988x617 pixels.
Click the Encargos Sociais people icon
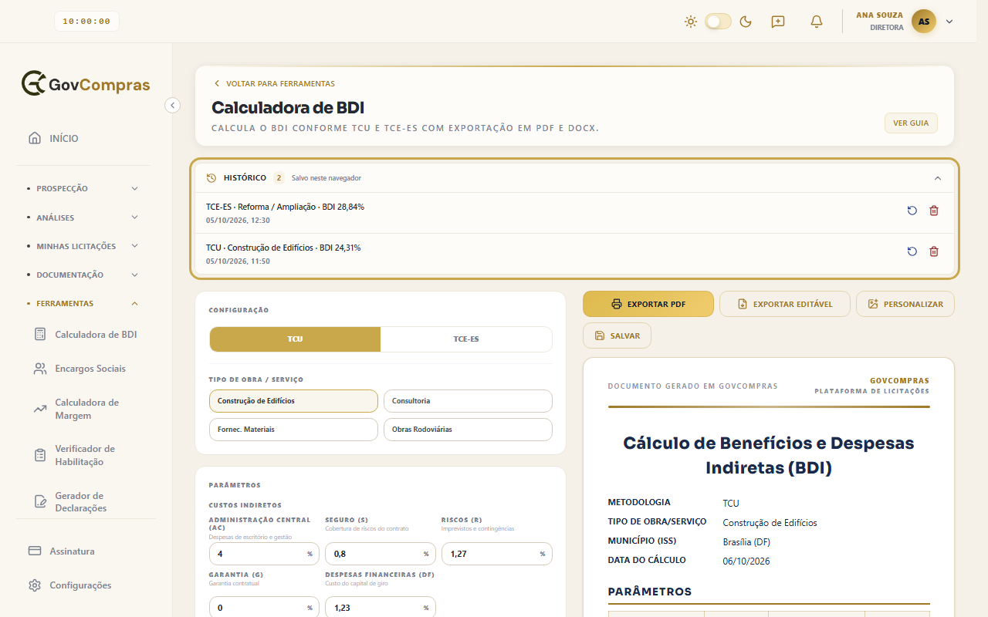pyautogui.click(x=40, y=369)
